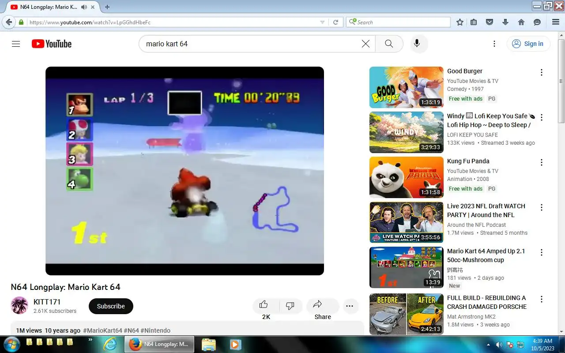
Task: Open LOFI KEEP YOU SAFE channel link
Action: (472, 135)
